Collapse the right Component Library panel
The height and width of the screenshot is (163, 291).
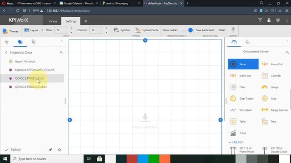click(287, 41)
